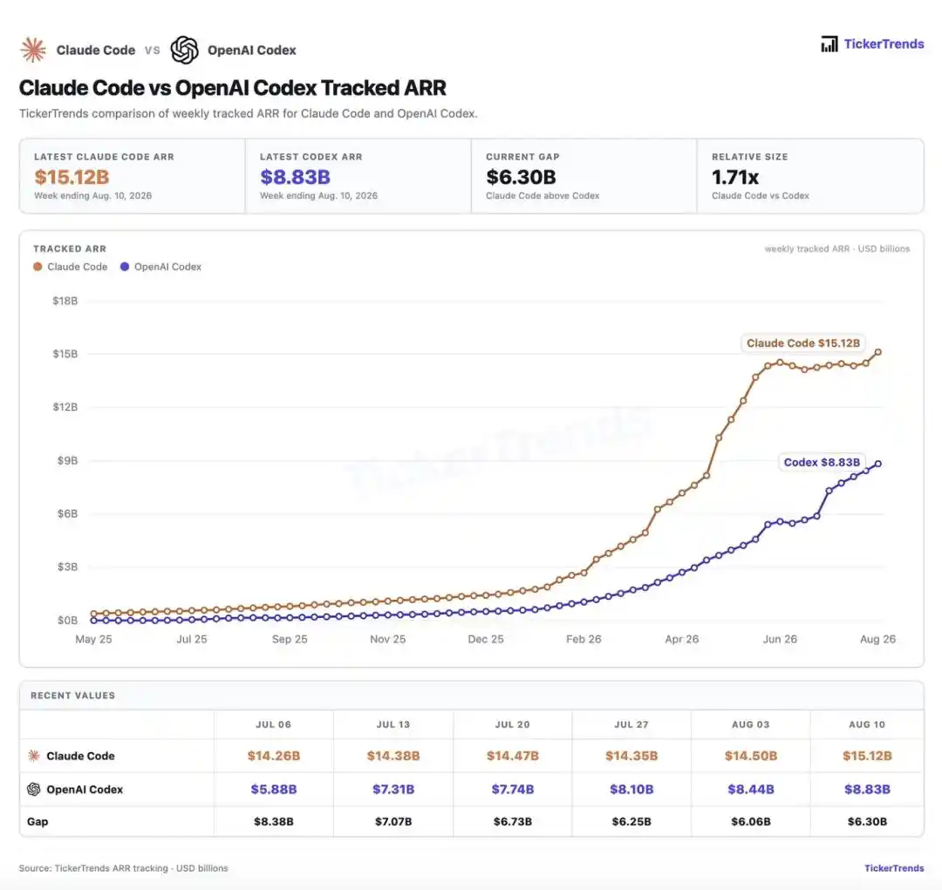This screenshot has height=890, width=942.
Task: Click the 'Gap' row label
Action: point(38,821)
